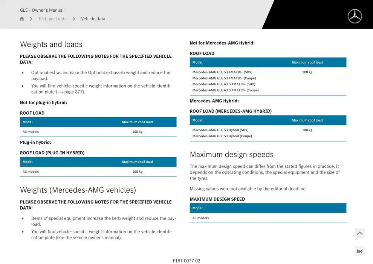Viewport: 373px width, 264px height.
Task: Click the home icon in the breadcrumb
Action: 22,19
